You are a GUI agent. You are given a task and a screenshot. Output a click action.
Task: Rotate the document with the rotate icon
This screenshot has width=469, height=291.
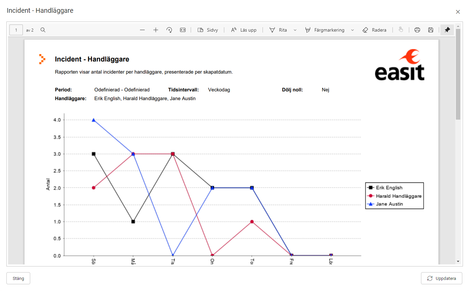coord(169,30)
